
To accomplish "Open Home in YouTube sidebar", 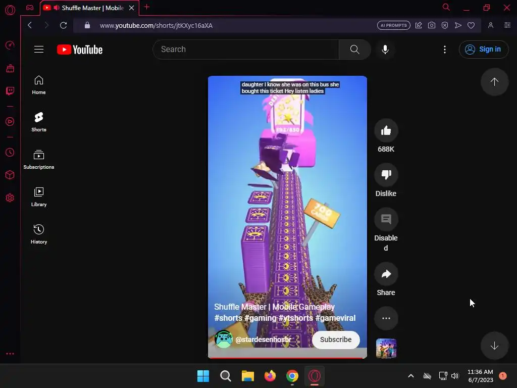I will coord(39,85).
